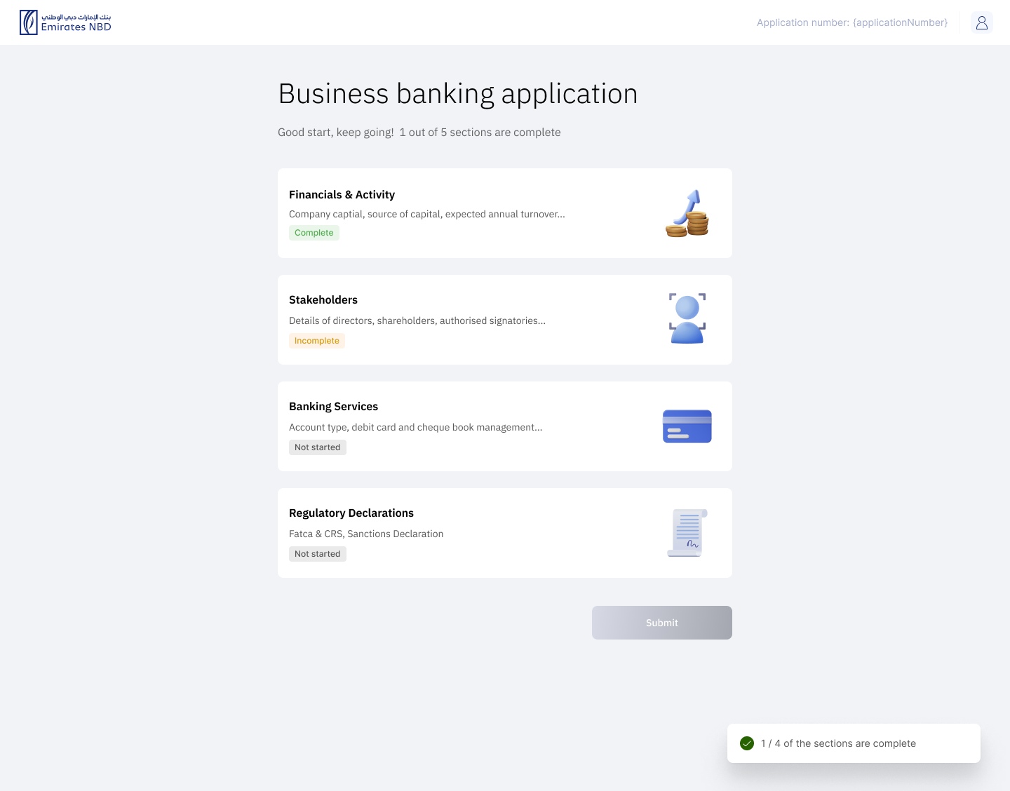Click Not started badge under Regulatory Declarations
Screen dimensions: 1010x791
point(318,554)
